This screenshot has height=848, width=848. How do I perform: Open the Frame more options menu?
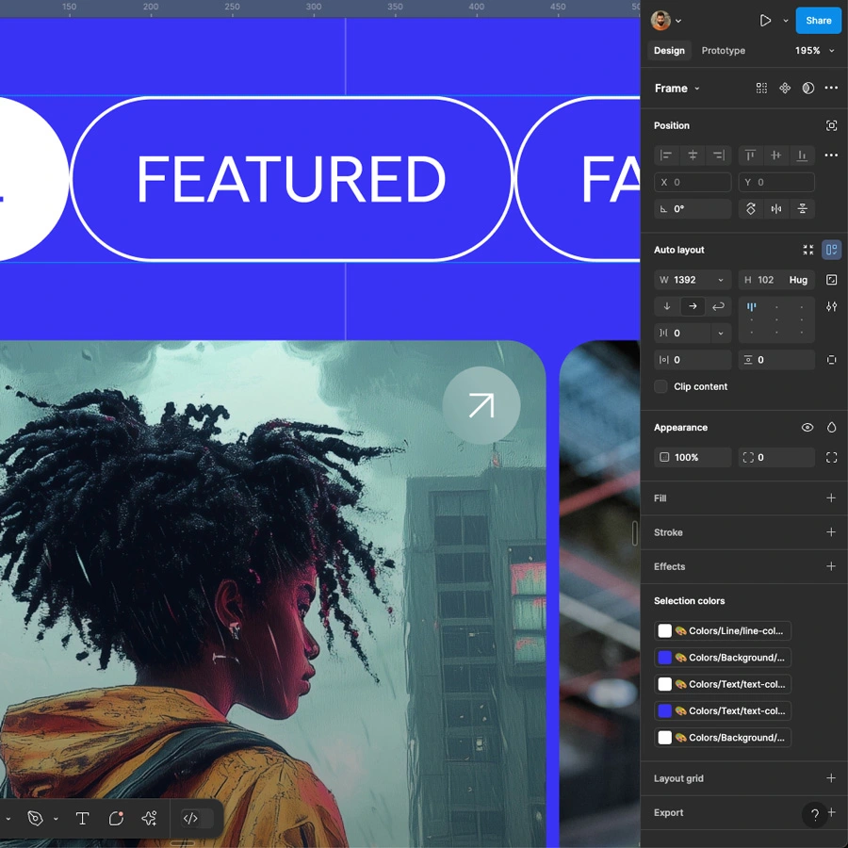[831, 89]
